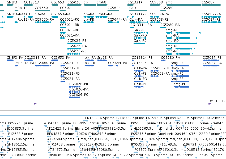Select the CG5644 gene label

click(x=114, y=8)
